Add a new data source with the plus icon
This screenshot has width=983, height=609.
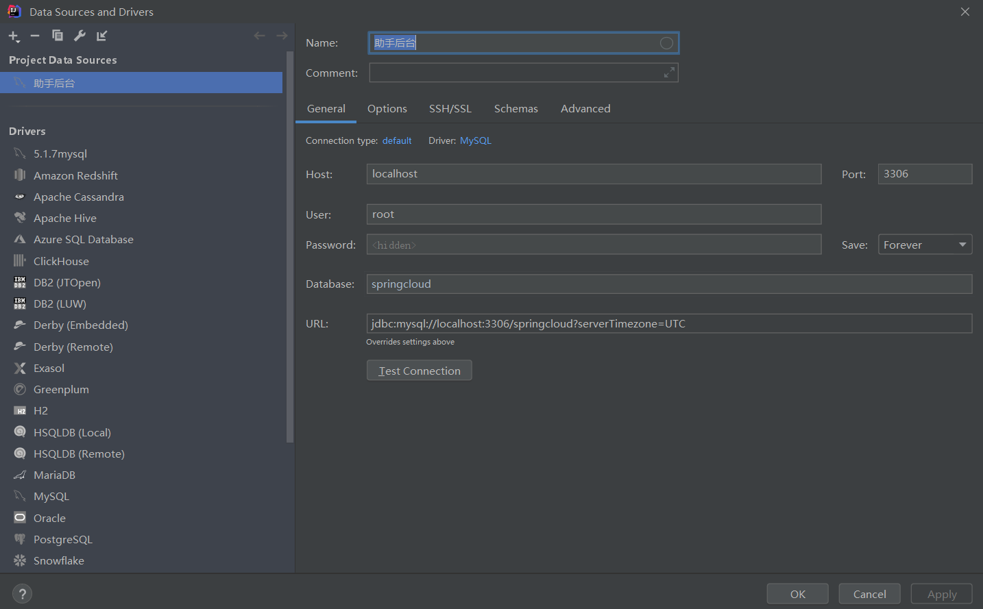tap(14, 35)
